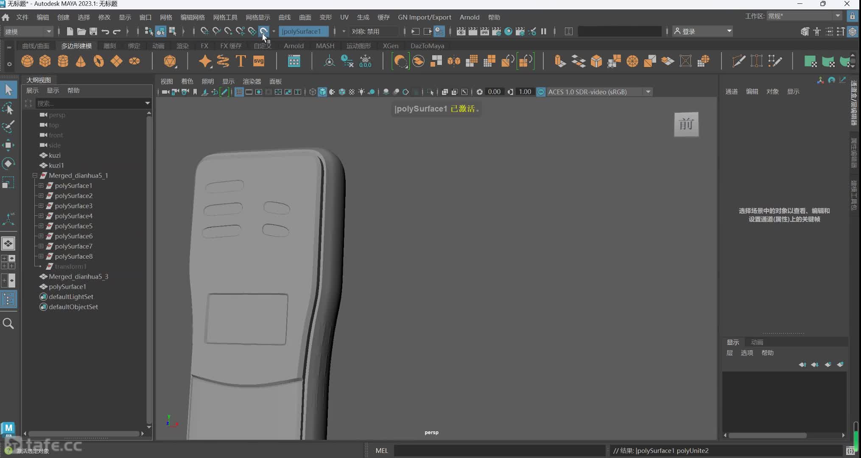Expand polySurface1 under Merged_dianhua5_1
Image resolution: width=861 pixels, height=458 pixels.
point(41,186)
